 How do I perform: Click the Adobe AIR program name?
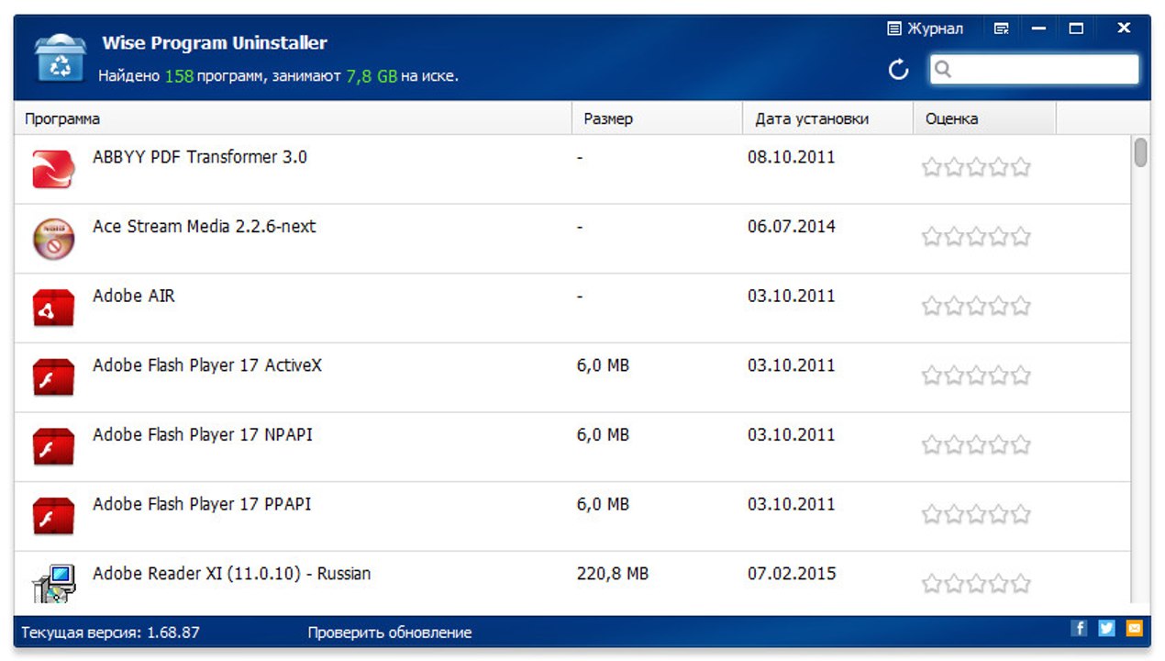(134, 296)
